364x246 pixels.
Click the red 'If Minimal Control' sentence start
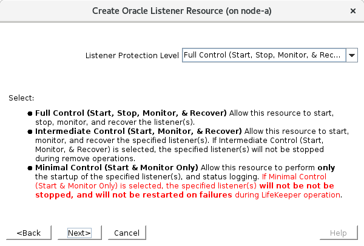click(297, 176)
